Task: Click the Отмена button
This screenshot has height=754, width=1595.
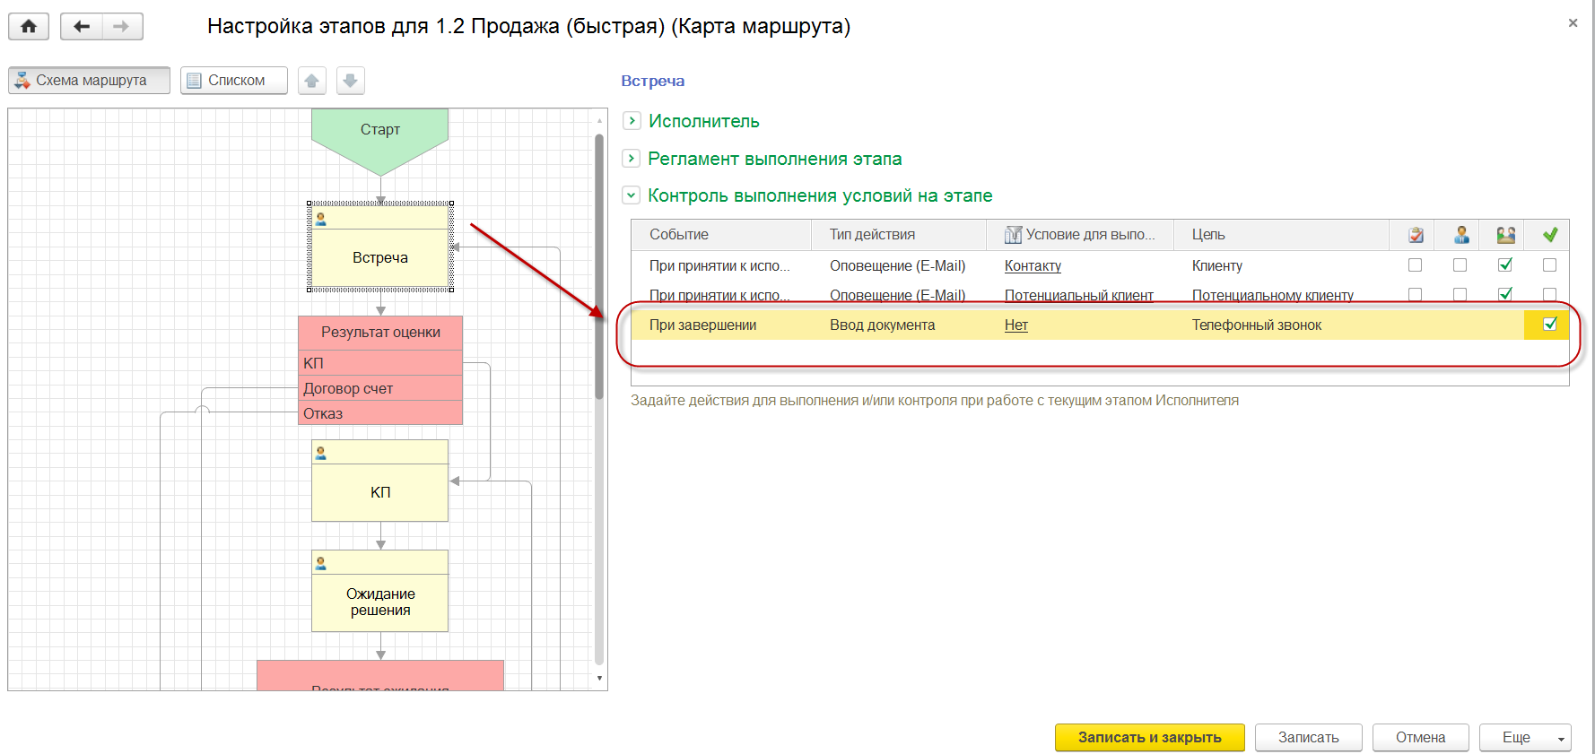Action: pos(1420,737)
